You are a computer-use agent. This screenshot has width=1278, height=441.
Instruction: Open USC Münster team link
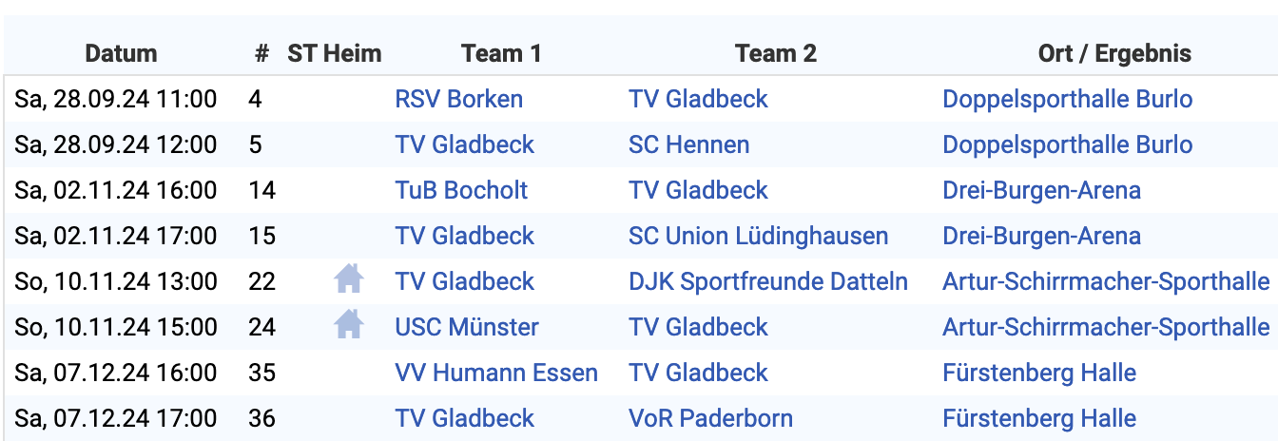[467, 327]
